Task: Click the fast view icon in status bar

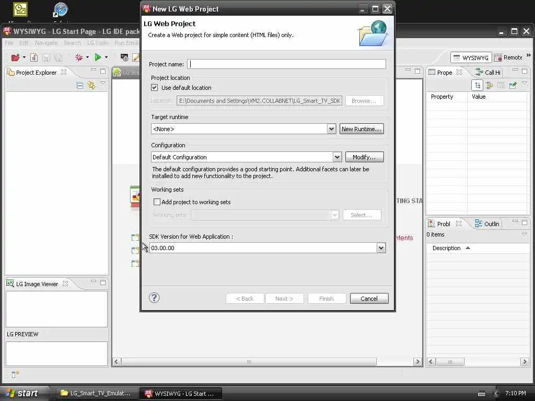Action: click(15, 374)
